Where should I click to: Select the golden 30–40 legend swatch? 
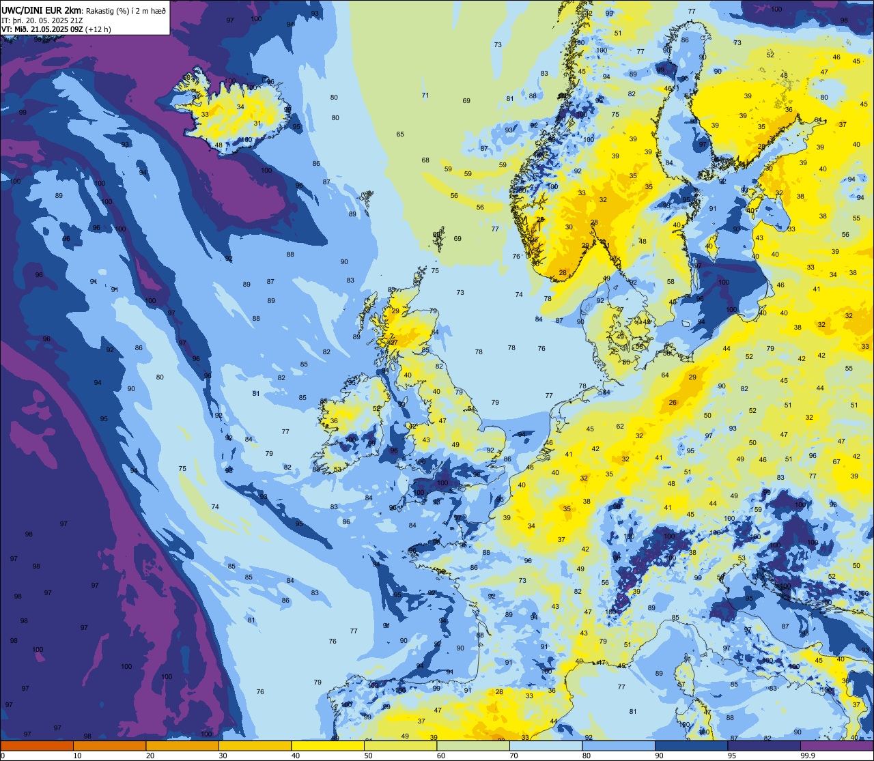pos(255,745)
